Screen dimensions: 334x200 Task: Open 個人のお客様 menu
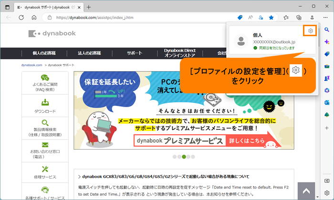tap(44, 53)
